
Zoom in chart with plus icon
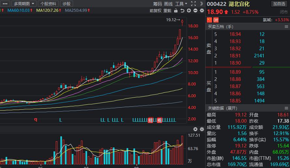(x=189, y=10)
